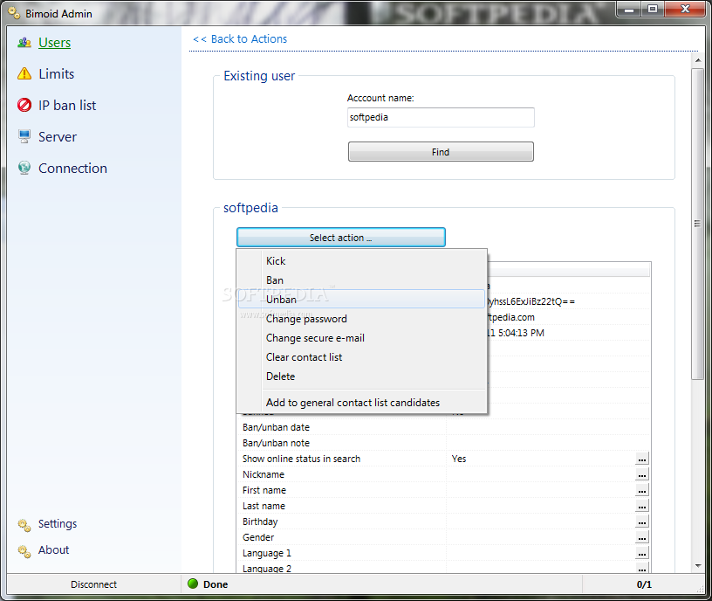Screen dimensions: 712x601
Task: Click ellipsis button for Last name row
Action: (641, 506)
